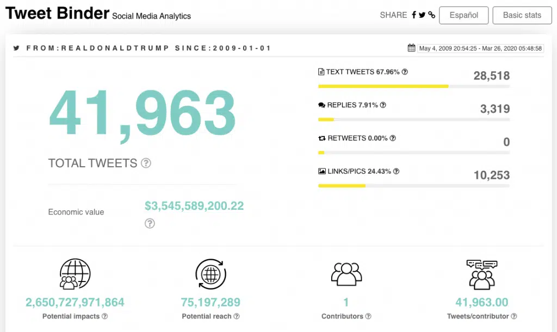The height and width of the screenshot is (332, 557).
Task: Open help for Tweets/contributor
Action: click(513, 316)
